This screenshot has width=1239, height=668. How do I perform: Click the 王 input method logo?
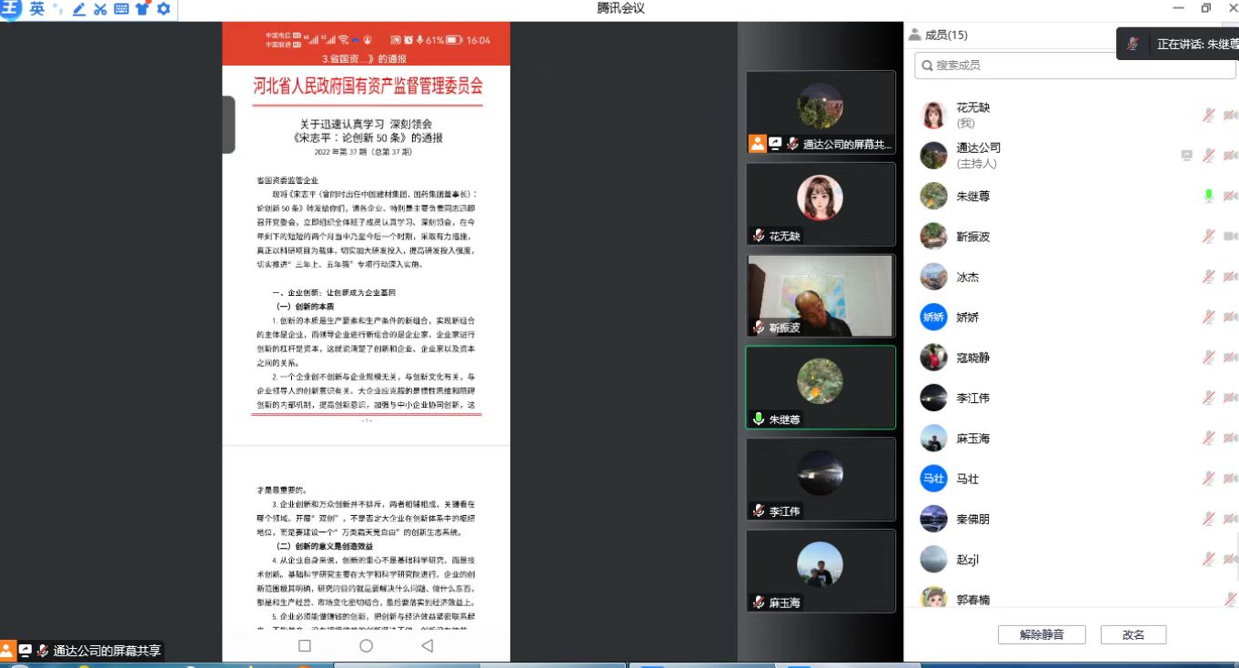[x=11, y=10]
